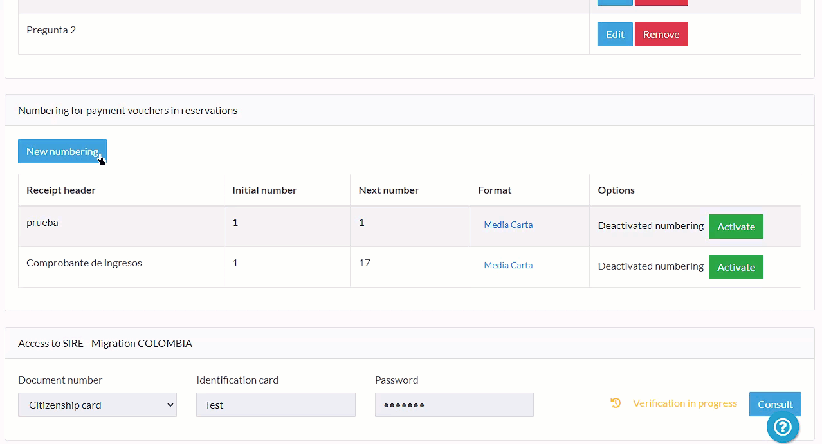
Task: Focus the Identification card field
Action: point(275,405)
